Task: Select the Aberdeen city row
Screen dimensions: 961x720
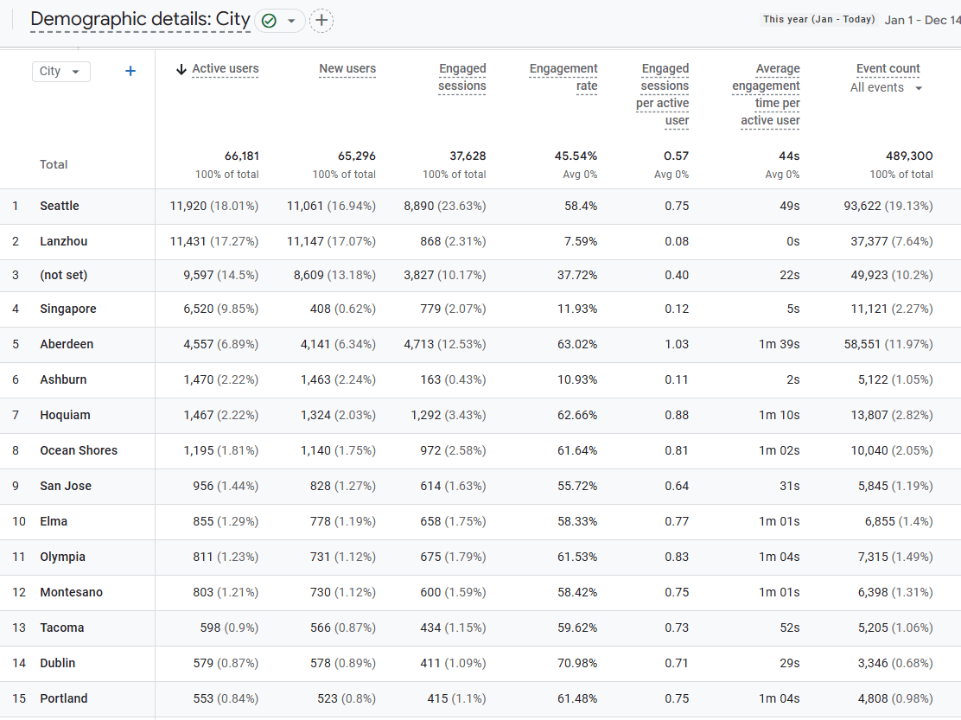Action: (67, 344)
